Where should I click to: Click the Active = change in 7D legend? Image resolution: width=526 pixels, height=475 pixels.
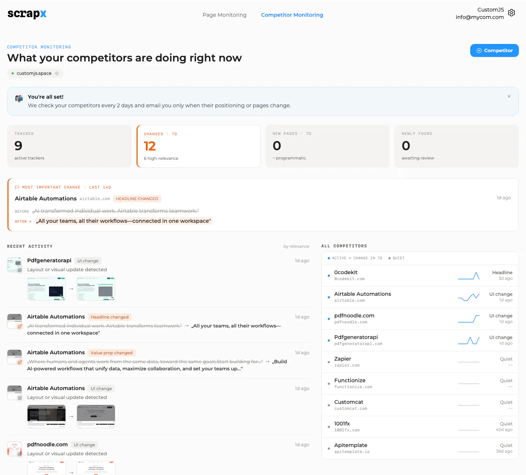[x=355, y=258]
